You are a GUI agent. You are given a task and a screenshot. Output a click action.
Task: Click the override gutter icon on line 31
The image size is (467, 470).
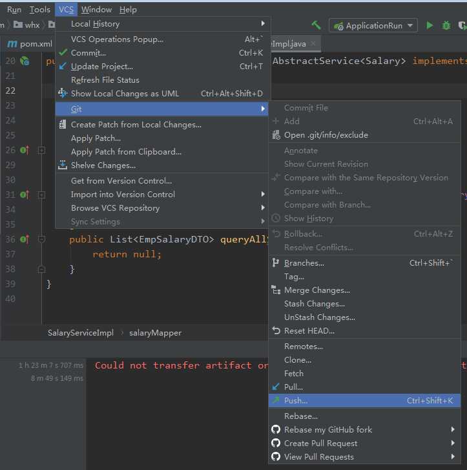pos(25,195)
